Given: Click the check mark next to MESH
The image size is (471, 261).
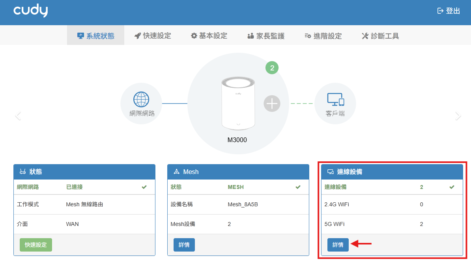Looking at the screenshot, I should pyautogui.click(x=298, y=187).
